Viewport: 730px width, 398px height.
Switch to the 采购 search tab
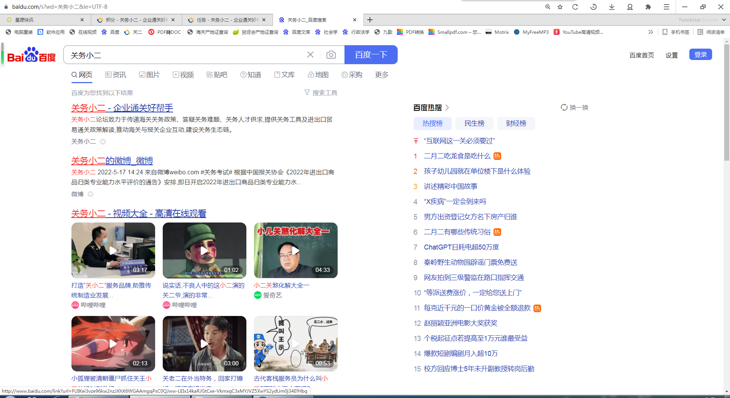352,75
